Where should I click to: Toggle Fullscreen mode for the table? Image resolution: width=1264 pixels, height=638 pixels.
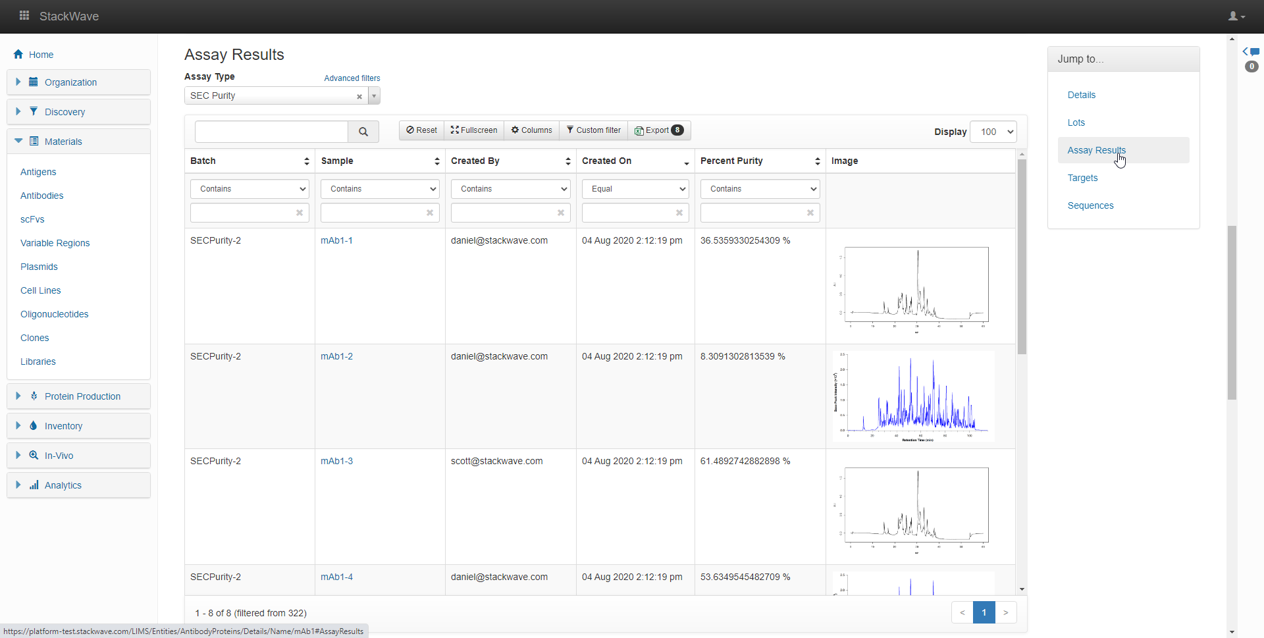474,130
